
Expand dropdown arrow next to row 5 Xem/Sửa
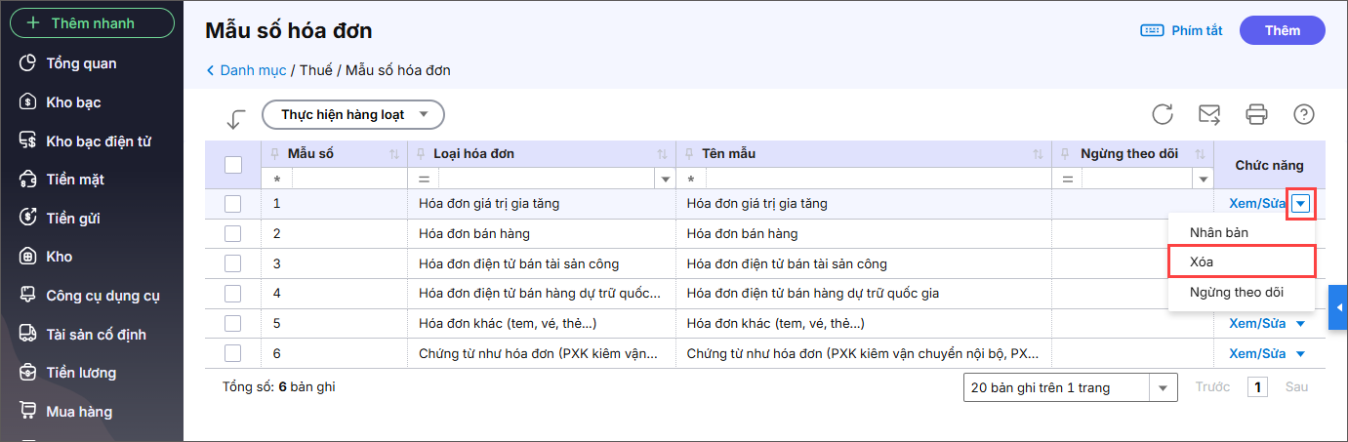coord(1300,324)
